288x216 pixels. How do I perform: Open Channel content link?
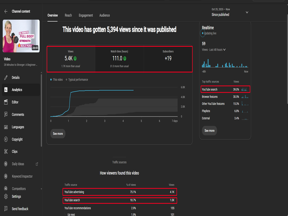[x=21, y=11]
